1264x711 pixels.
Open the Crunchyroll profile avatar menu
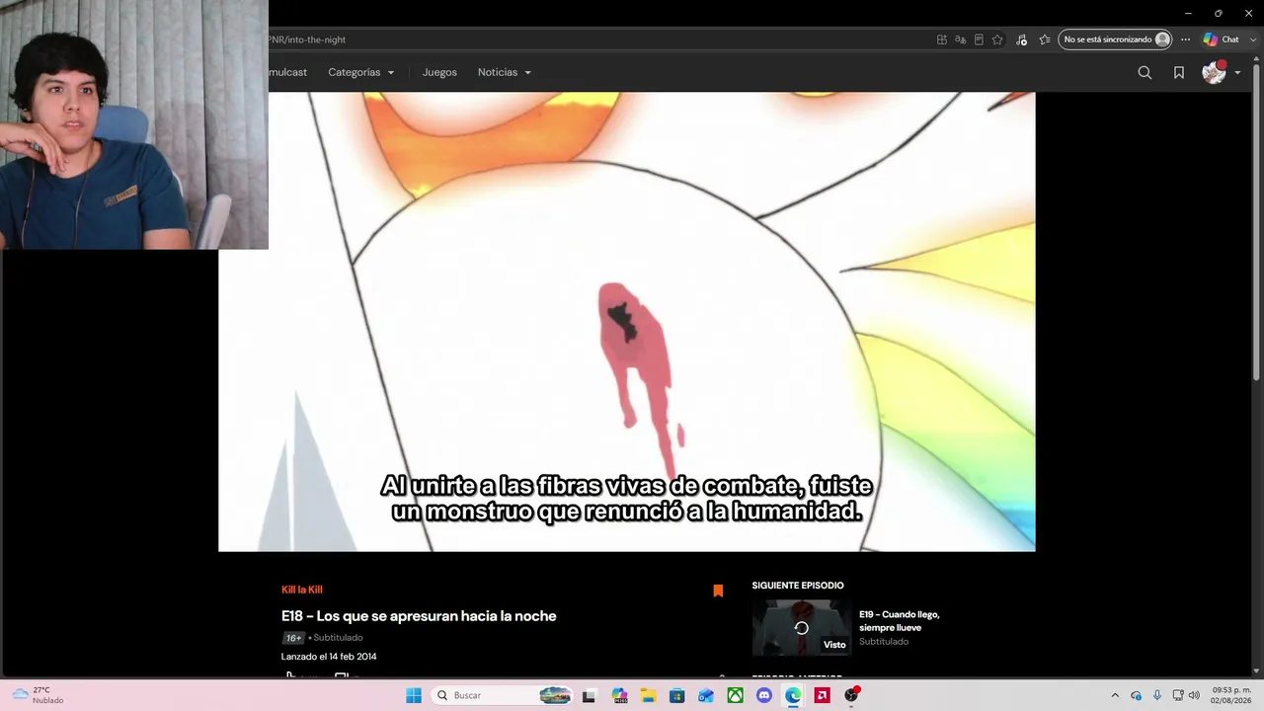pos(1214,72)
